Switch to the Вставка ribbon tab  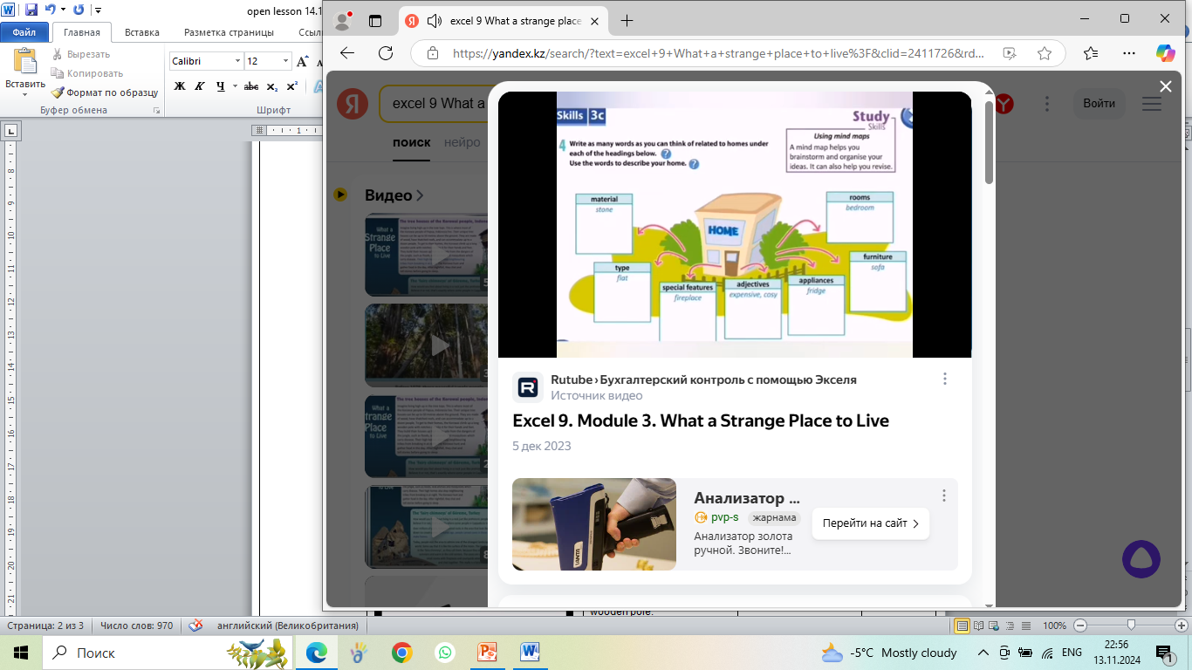[142, 32]
